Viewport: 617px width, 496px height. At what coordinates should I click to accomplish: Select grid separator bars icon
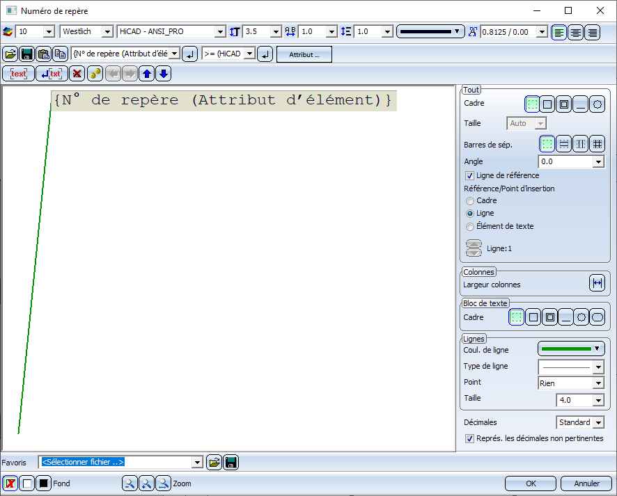pos(597,144)
